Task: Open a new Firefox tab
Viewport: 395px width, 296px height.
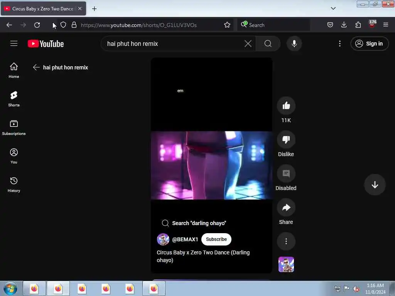Action: pos(94,9)
